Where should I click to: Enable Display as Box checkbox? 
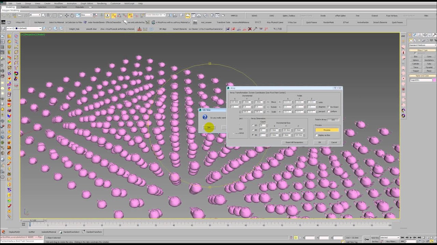click(316, 135)
